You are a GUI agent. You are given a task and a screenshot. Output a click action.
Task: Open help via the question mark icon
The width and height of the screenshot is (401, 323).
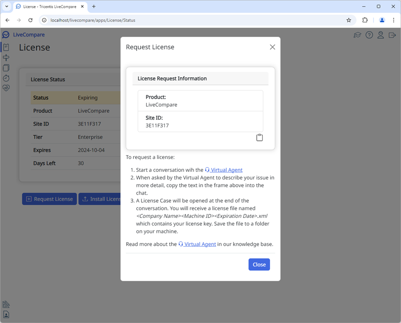click(x=369, y=35)
